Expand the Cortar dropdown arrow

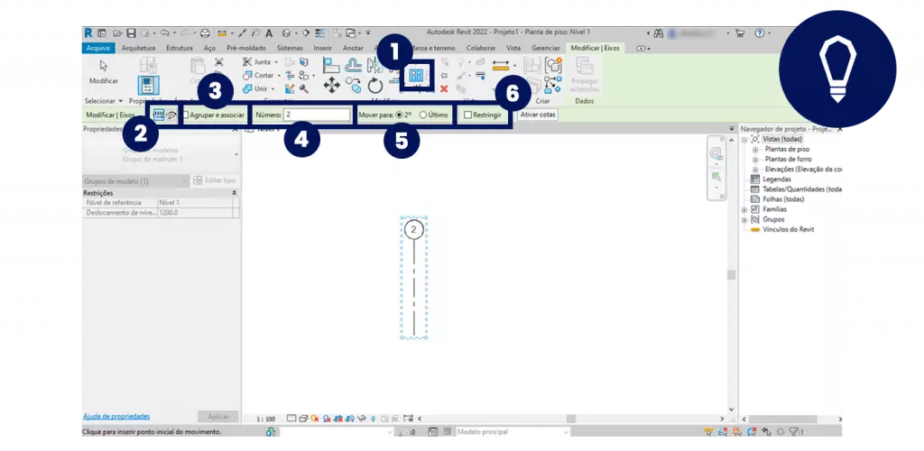pyautogui.click(x=278, y=76)
